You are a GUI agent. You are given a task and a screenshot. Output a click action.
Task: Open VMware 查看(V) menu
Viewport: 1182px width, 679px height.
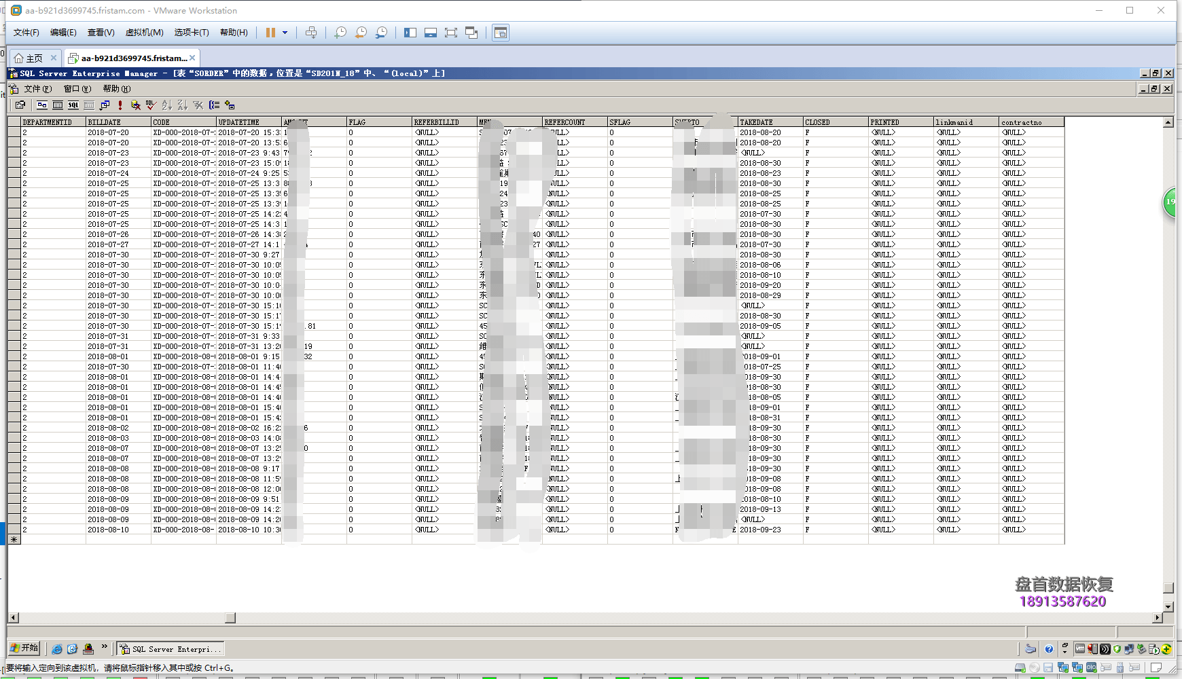click(x=101, y=33)
